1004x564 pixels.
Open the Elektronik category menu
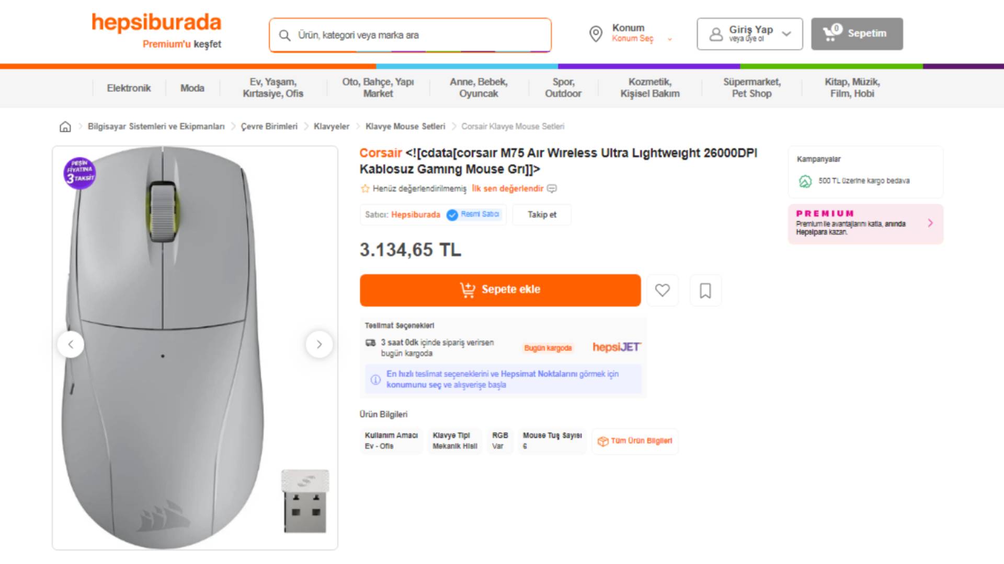[129, 88]
